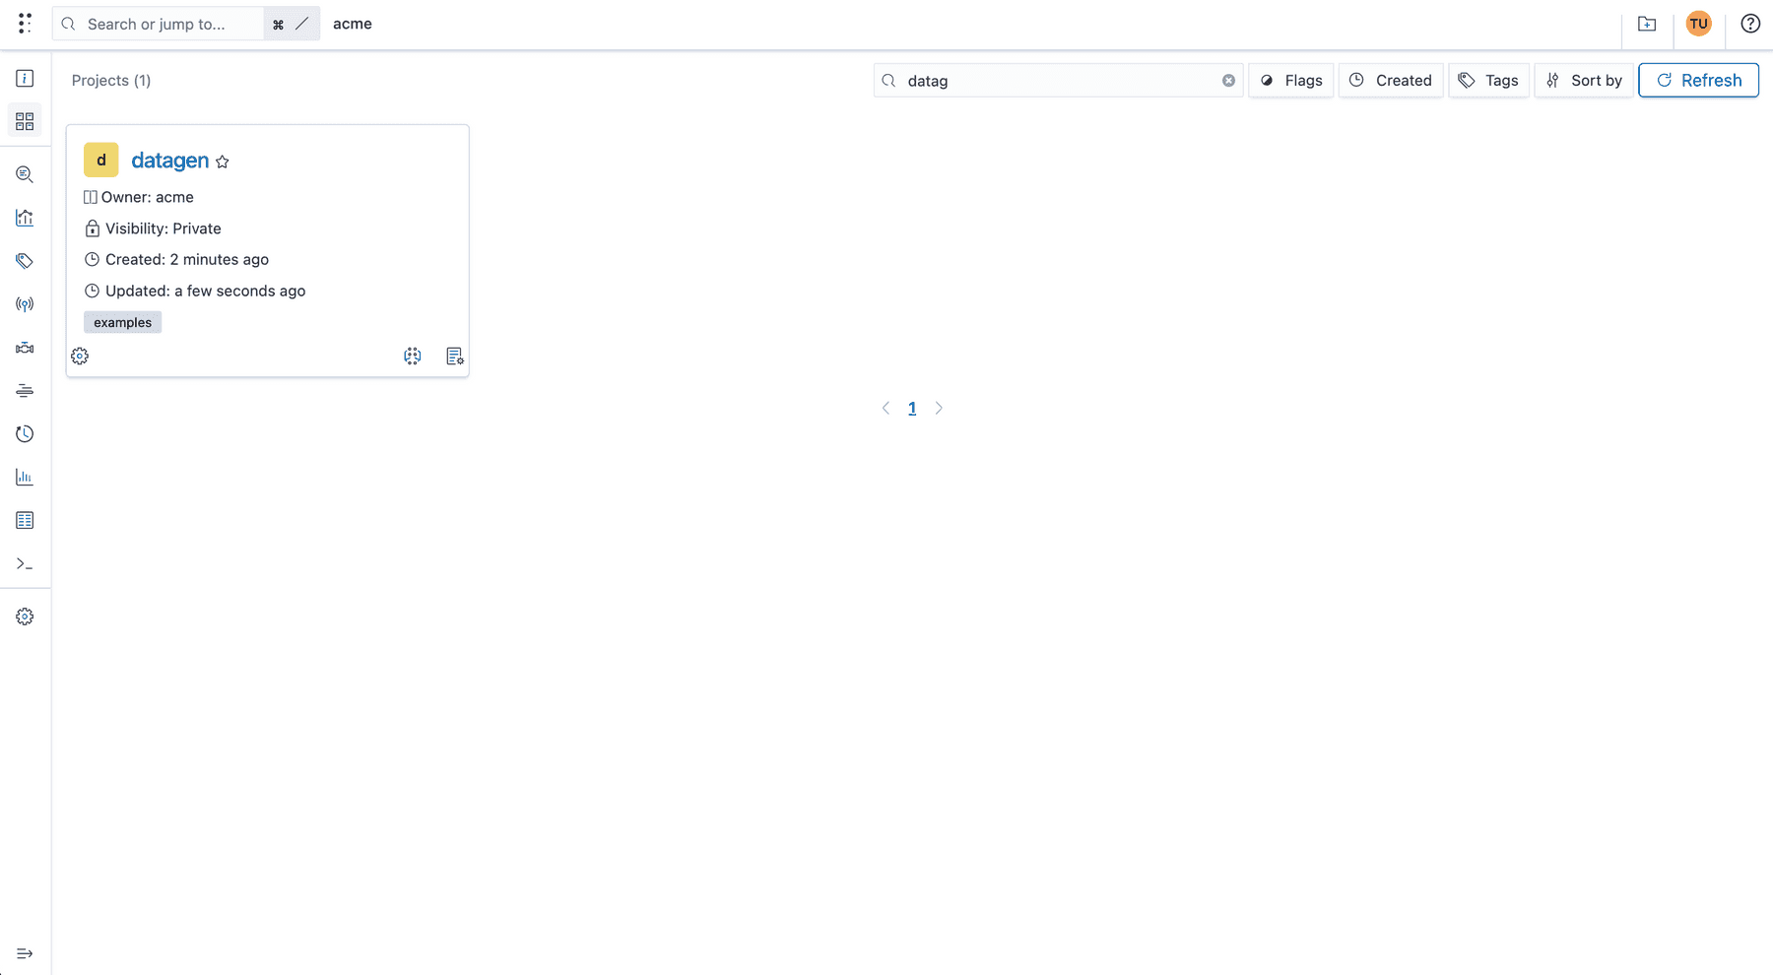Screen dimensions: 1773x975
Task: Open the runs icon on datagen card
Action: 413,356
